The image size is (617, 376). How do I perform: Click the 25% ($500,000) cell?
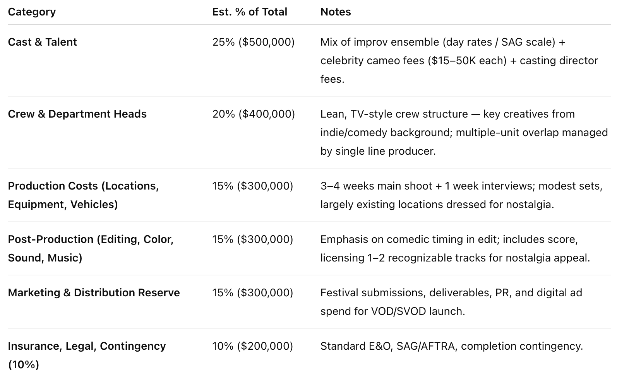coord(253,42)
